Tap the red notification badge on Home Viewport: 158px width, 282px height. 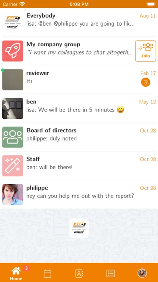[x=26, y=268]
